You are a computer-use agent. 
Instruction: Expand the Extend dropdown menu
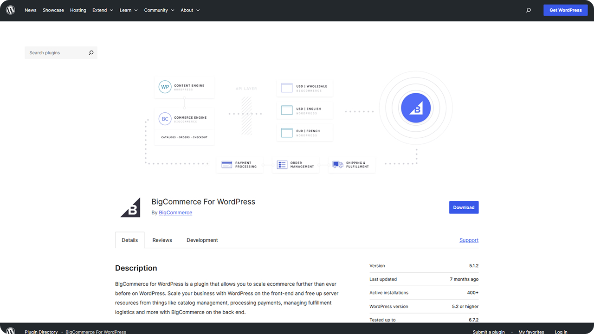(103, 10)
